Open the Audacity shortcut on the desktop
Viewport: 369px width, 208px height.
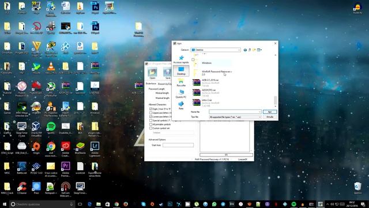pyautogui.click(x=357, y=8)
